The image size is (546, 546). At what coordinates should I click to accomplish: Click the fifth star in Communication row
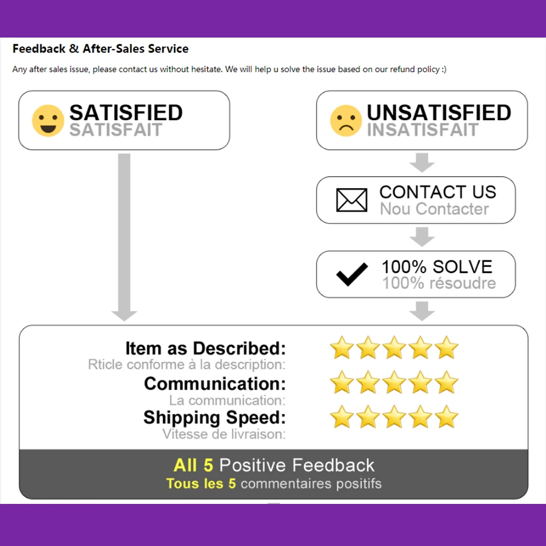(446, 382)
